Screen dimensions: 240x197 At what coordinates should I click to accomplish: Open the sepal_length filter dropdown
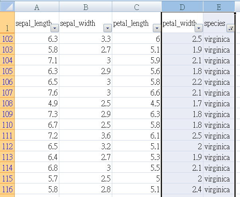pyautogui.click(x=55, y=28)
